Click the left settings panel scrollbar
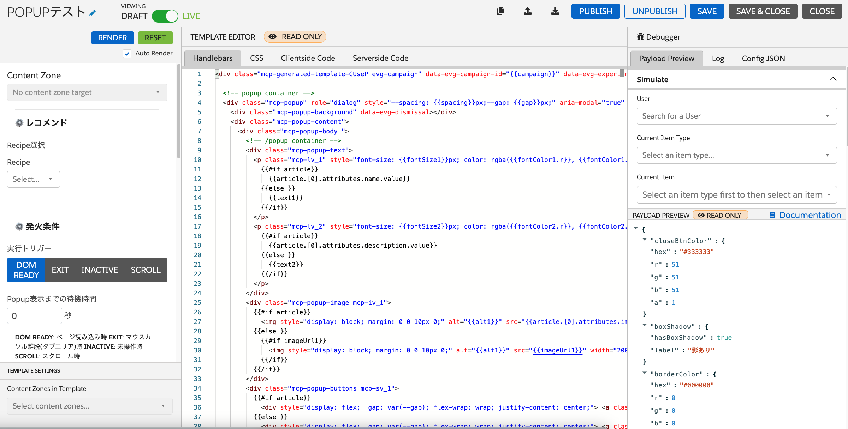The height and width of the screenshot is (429, 848). click(179, 111)
